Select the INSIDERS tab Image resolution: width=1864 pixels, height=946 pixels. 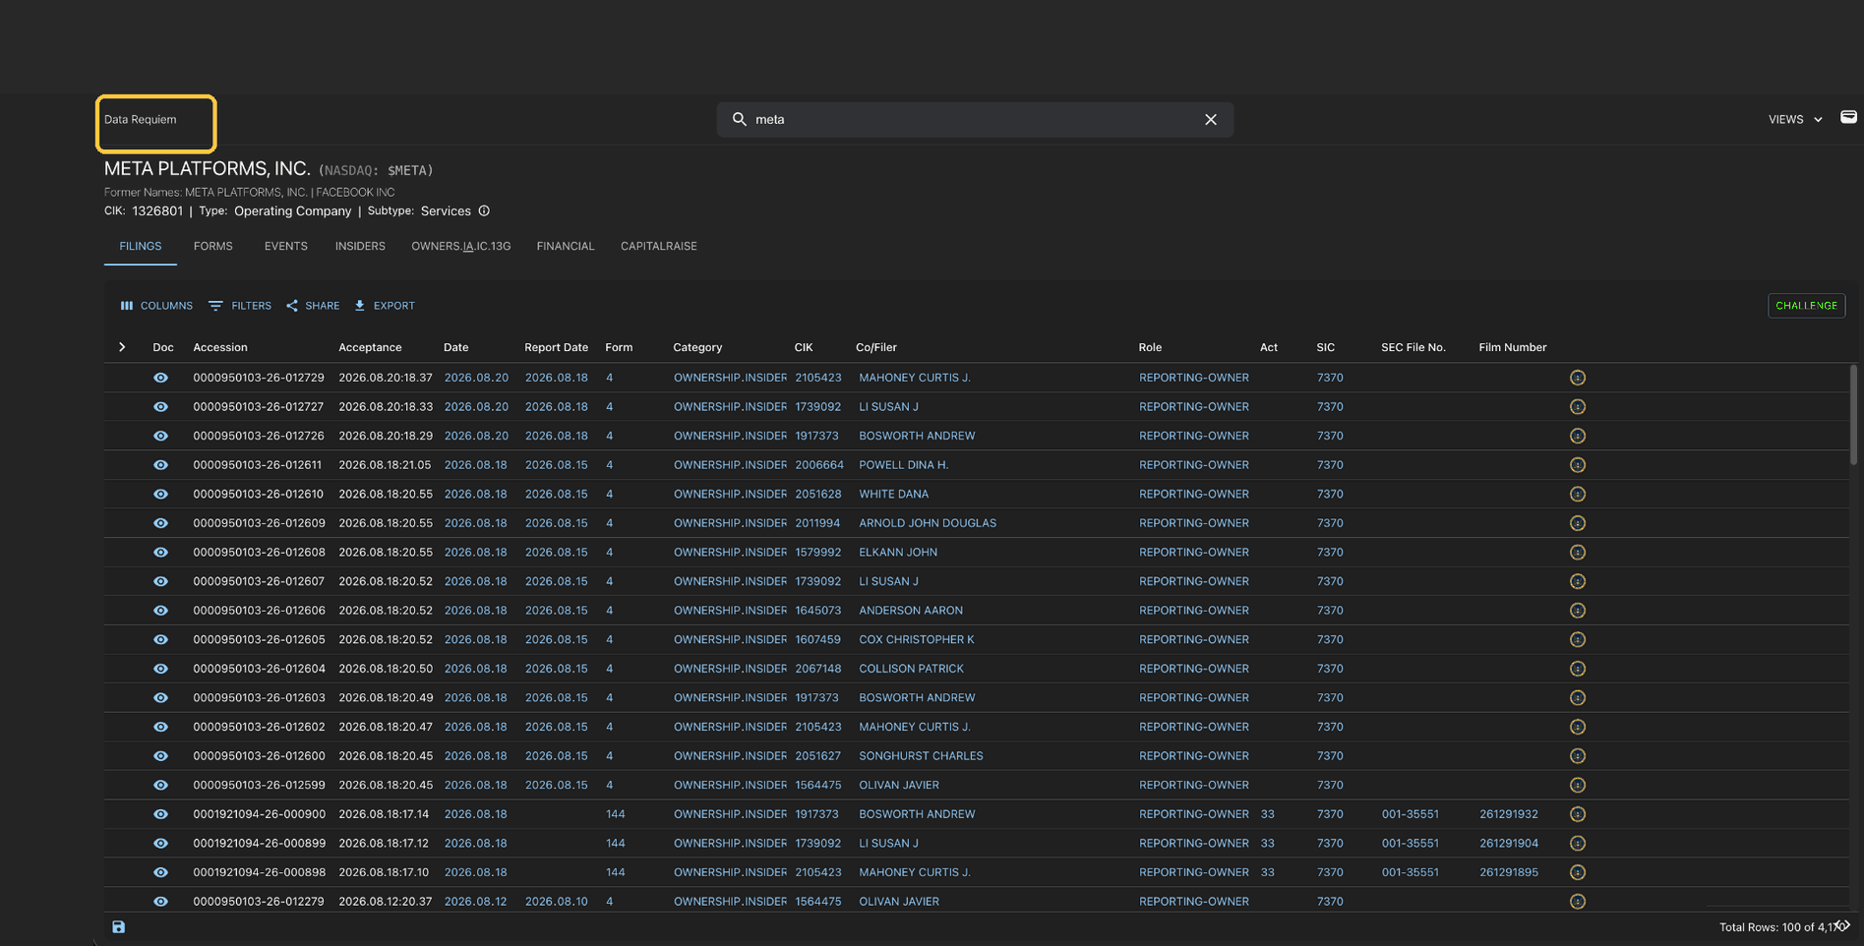(x=360, y=246)
